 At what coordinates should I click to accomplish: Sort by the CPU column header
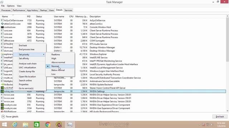pyautogui.click(x=71, y=17)
